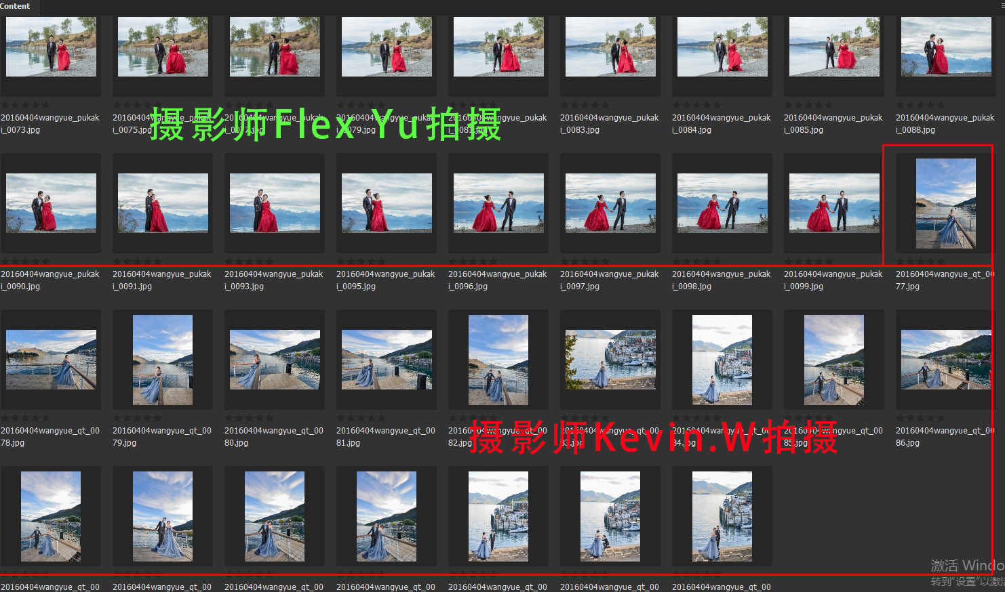Rate qt_0078.jpg with three stars
The image size is (1005, 592).
coord(26,418)
